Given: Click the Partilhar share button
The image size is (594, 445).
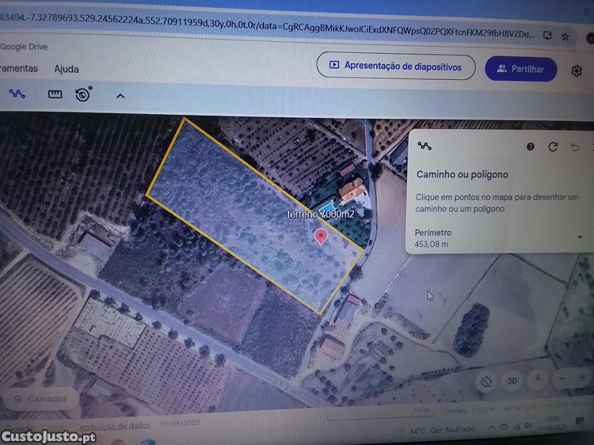Looking at the screenshot, I should [520, 69].
